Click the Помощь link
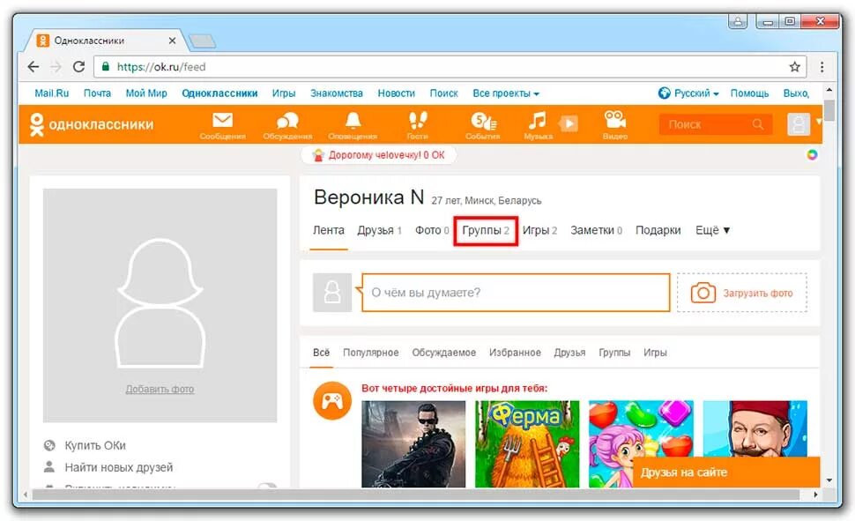 (x=749, y=93)
